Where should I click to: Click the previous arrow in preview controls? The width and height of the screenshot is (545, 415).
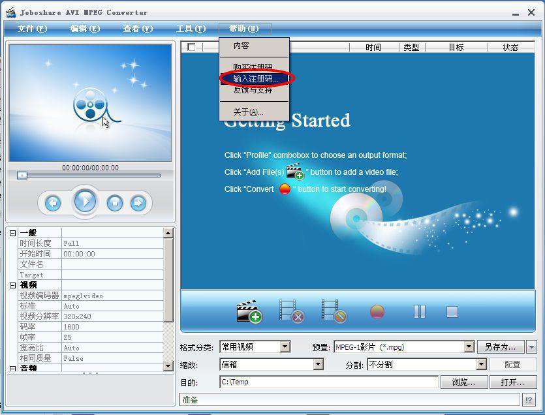click(53, 203)
